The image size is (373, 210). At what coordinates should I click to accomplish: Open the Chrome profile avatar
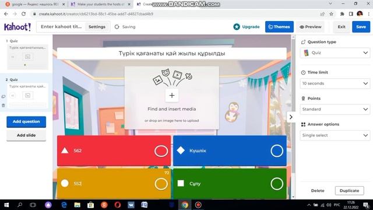[x=360, y=14]
